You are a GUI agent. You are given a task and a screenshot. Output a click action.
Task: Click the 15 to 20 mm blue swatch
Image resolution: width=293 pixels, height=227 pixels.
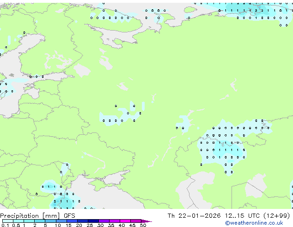tap(72, 221)
